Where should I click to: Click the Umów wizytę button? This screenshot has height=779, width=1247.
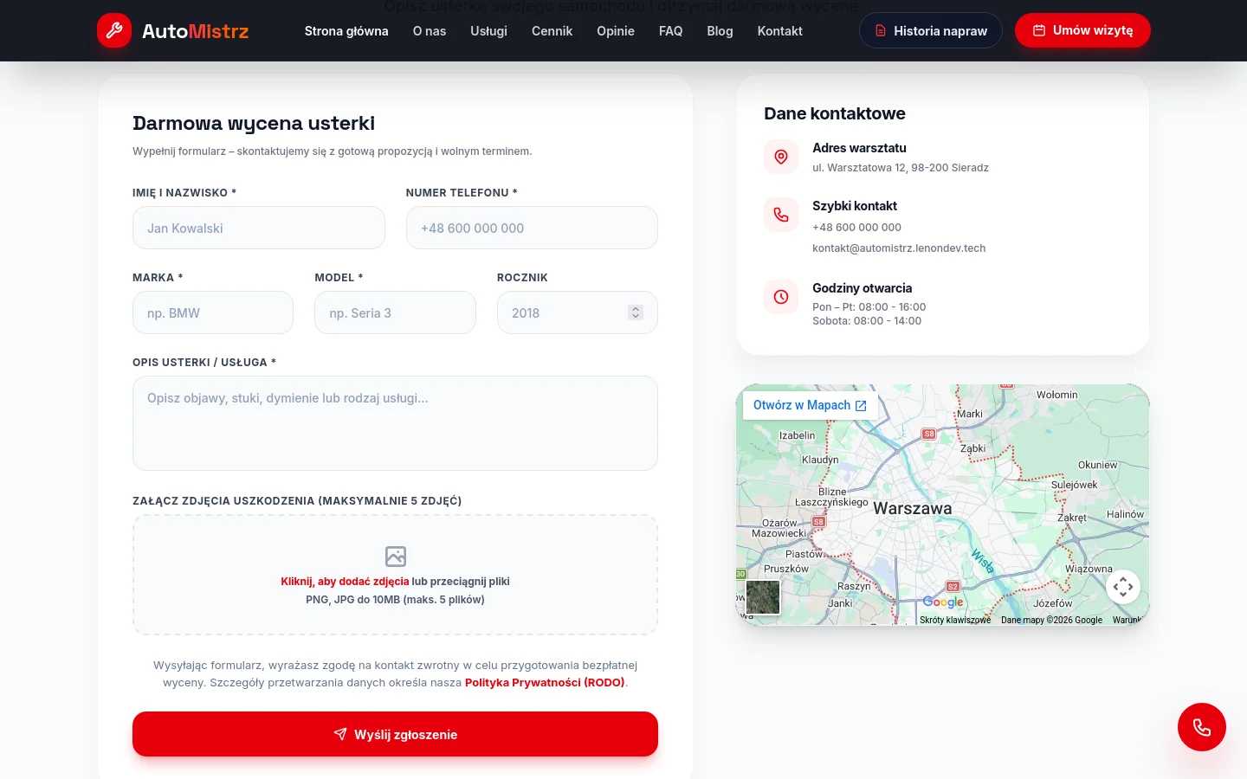tap(1082, 30)
